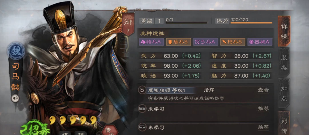309x135 pixels.
Task: Switch to the 装备 equipment tab
Action: click(x=284, y=63)
